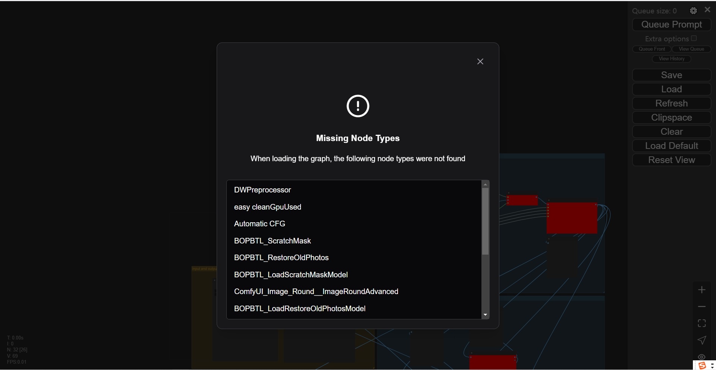
Task: Clear the current graph
Action: 672,132
